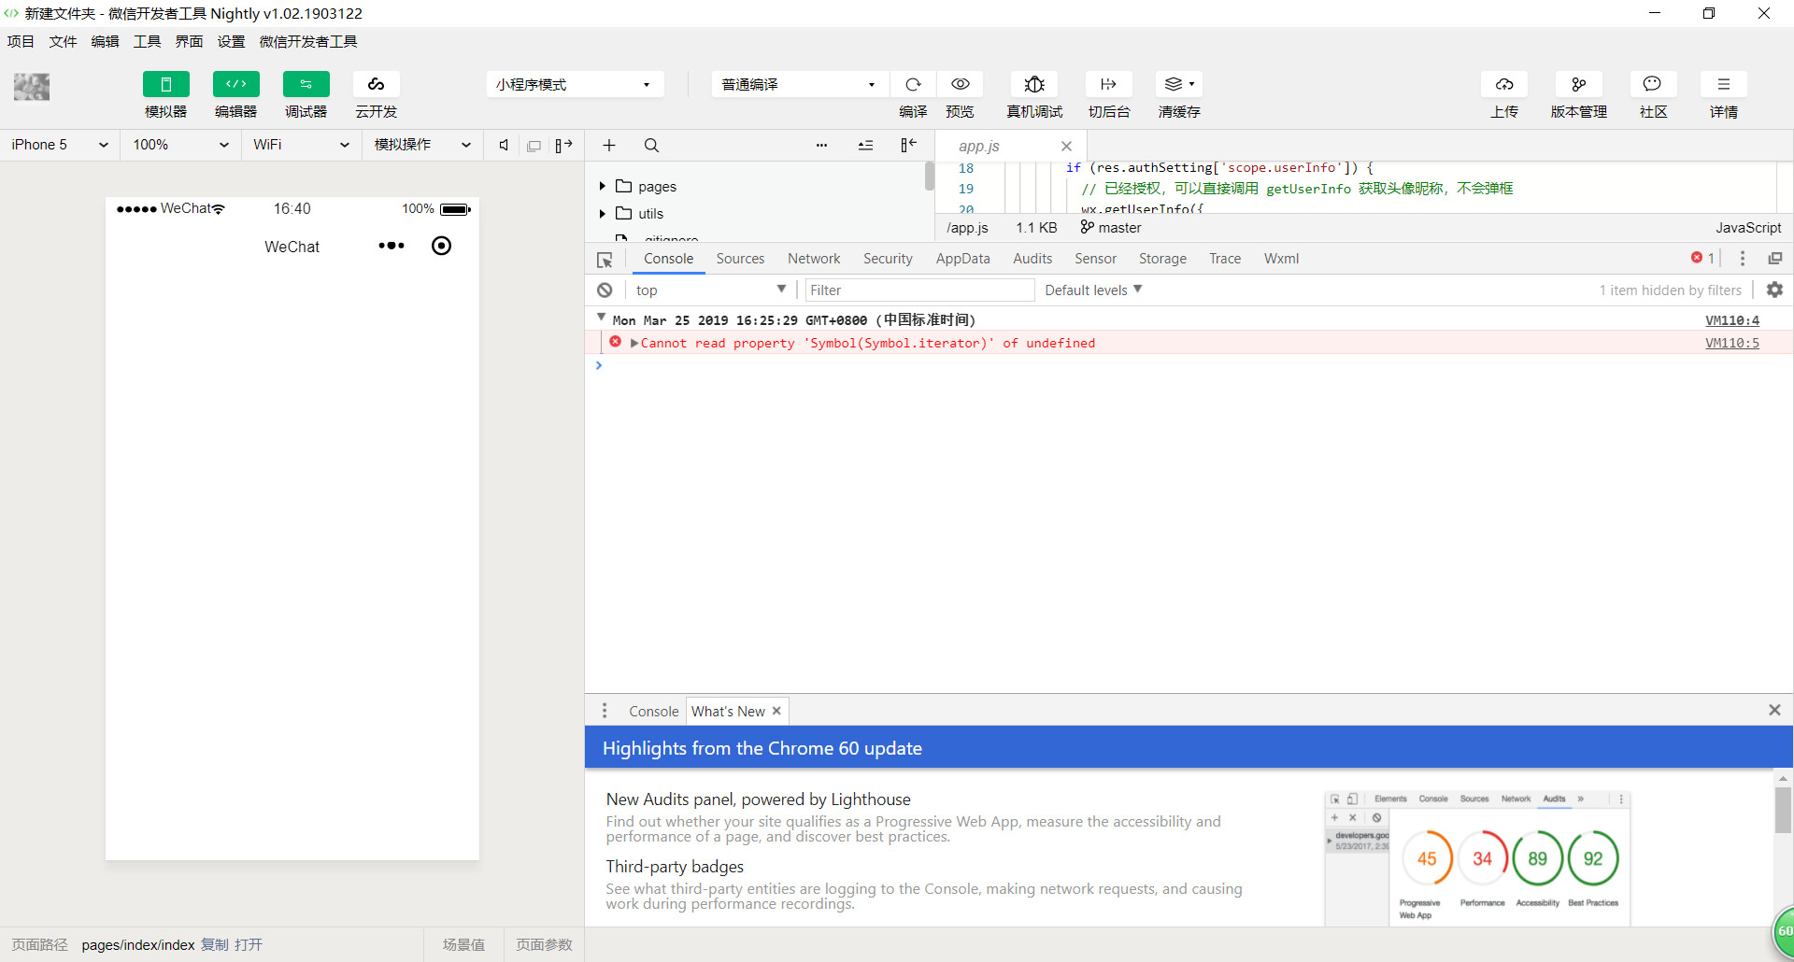Image resolution: width=1794 pixels, height=962 pixels.
Task: Open the Default levels dropdown
Action: pos(1093,290)
